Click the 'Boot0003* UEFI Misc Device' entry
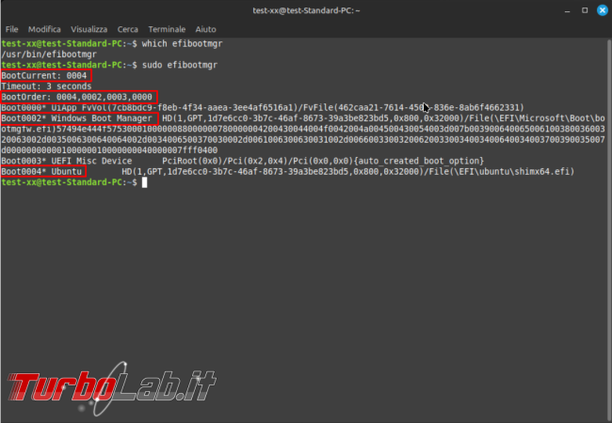612x423 pixels. [67, 161]
